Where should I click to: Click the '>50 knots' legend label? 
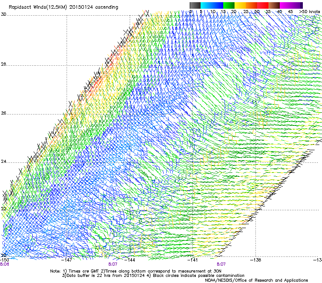click(309, 11)
